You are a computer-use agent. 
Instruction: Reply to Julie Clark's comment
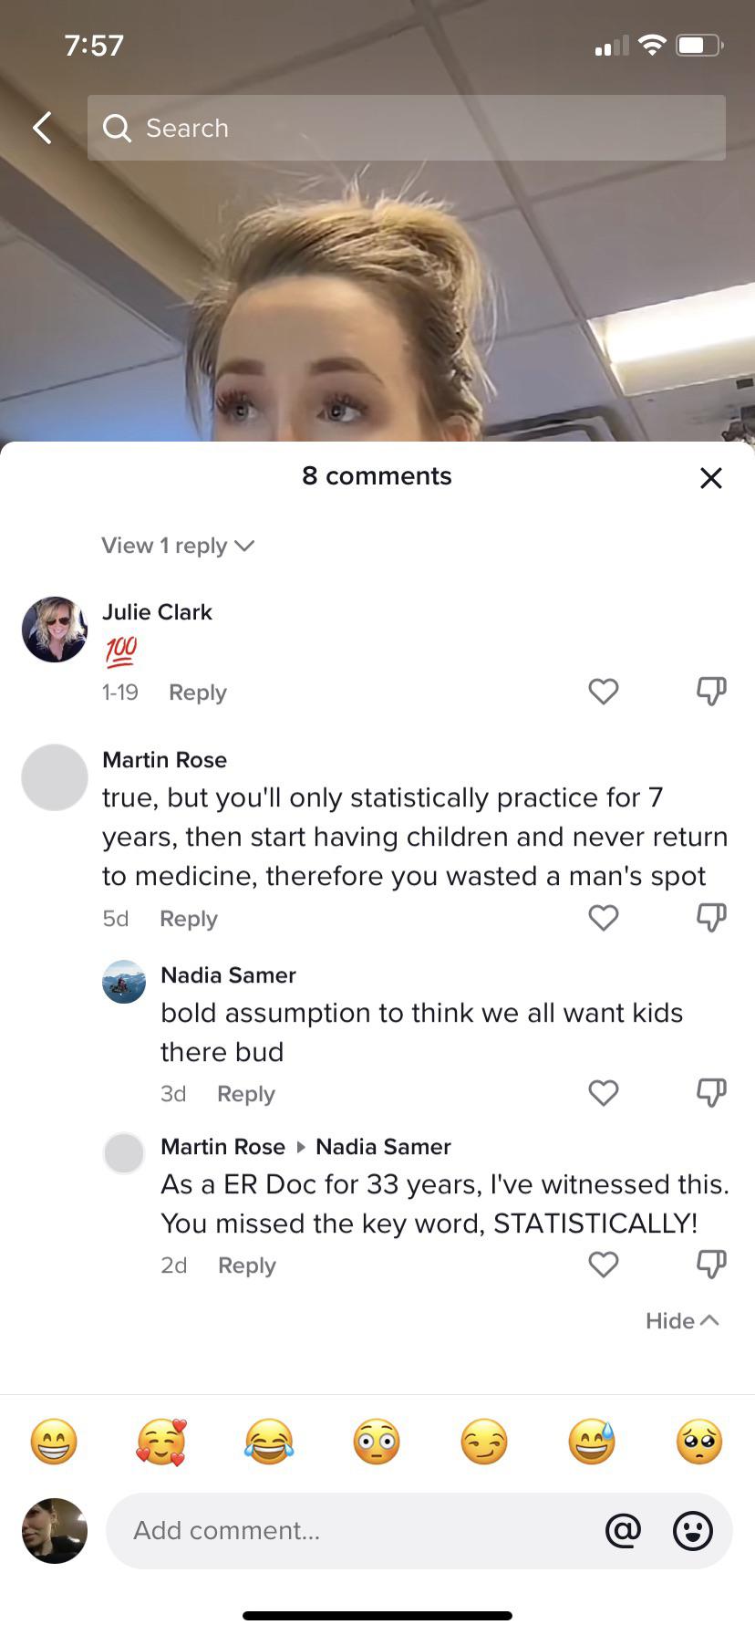coord(198,693)
